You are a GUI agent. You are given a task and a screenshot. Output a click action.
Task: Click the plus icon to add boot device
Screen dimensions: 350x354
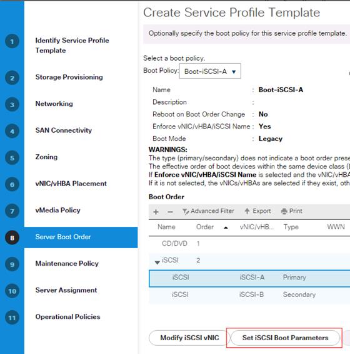click(x=156, y=212)
